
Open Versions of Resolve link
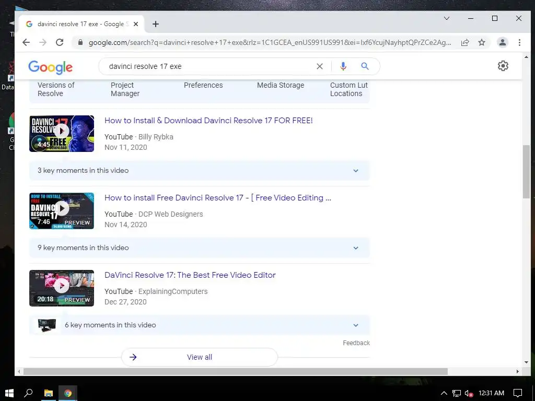(56, 89)
